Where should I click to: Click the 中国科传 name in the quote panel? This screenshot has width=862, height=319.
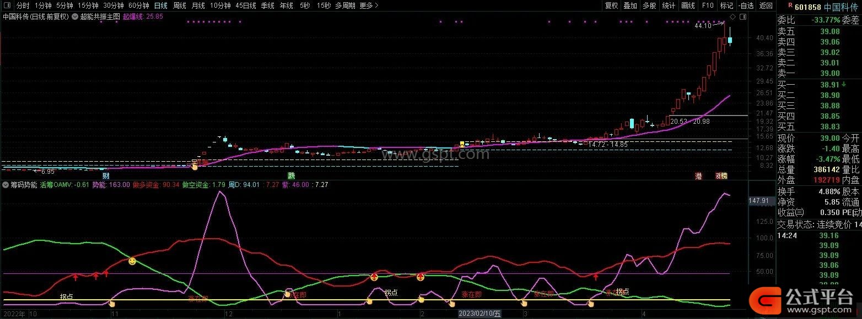(x=841, y=8)
